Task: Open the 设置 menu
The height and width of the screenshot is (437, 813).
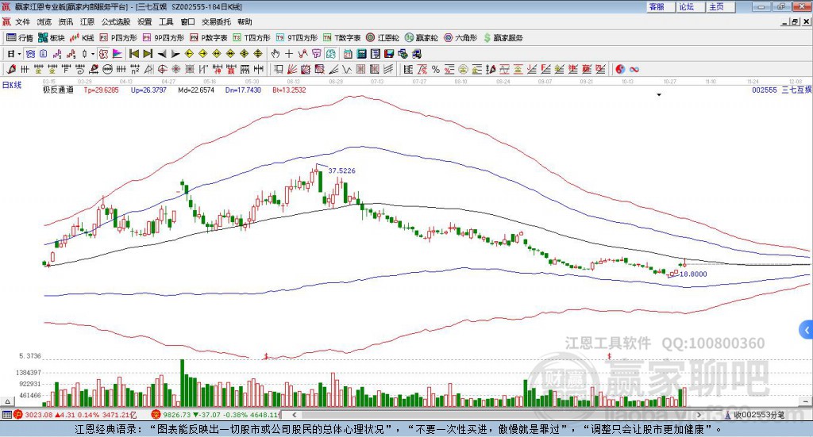Action: [x=144, y=21]
